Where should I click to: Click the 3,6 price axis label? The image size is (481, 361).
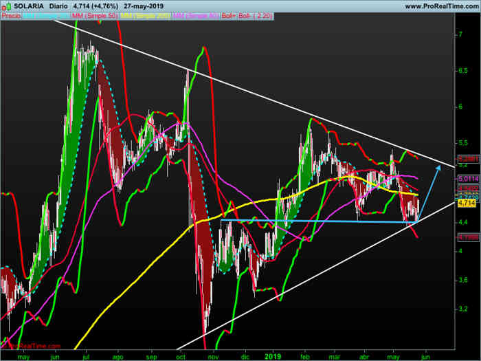pyautogui.click(x=463, y=280)
